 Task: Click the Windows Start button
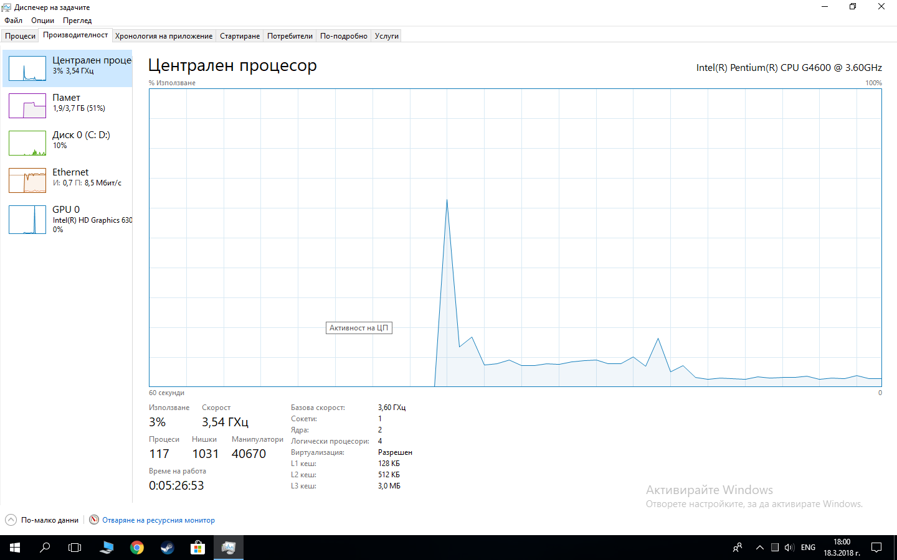(15, 548)
